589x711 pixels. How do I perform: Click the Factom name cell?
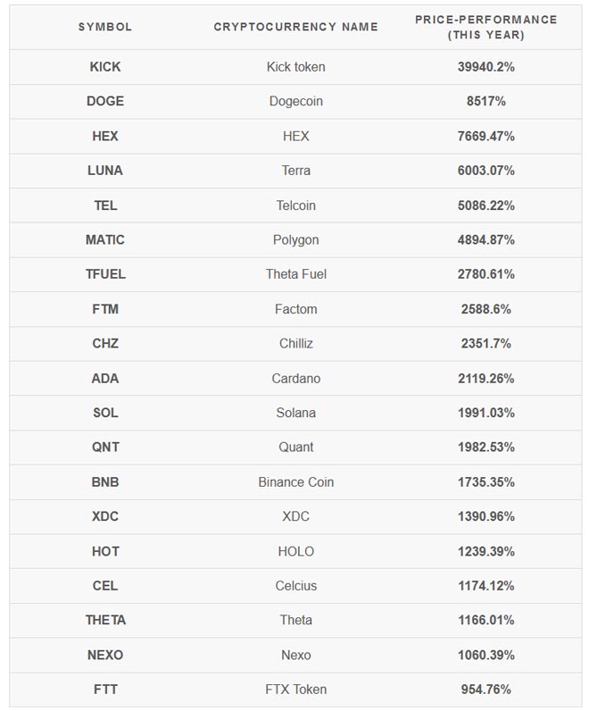[295, 309]
